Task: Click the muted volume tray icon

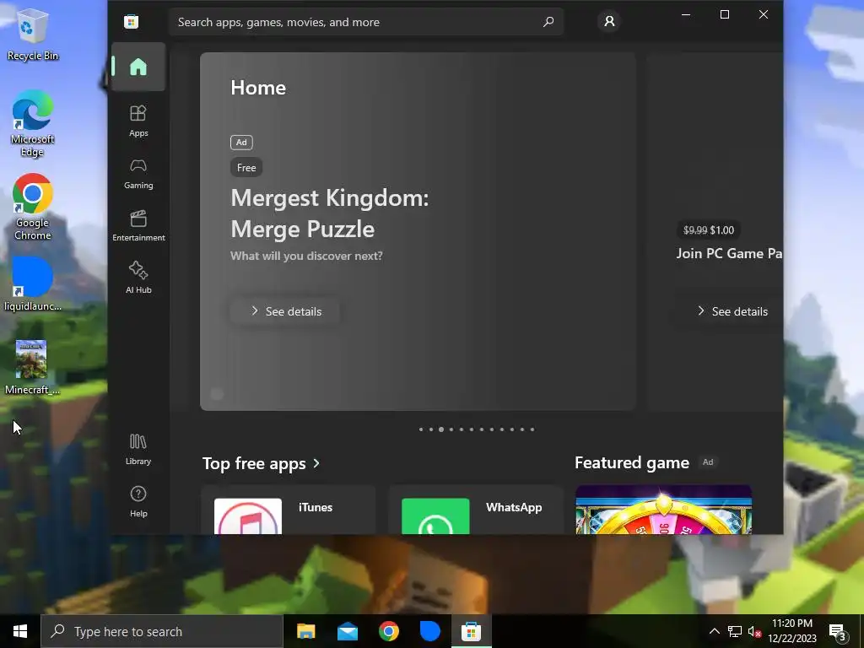Action: pyautogui.click(x=754, y=631)
